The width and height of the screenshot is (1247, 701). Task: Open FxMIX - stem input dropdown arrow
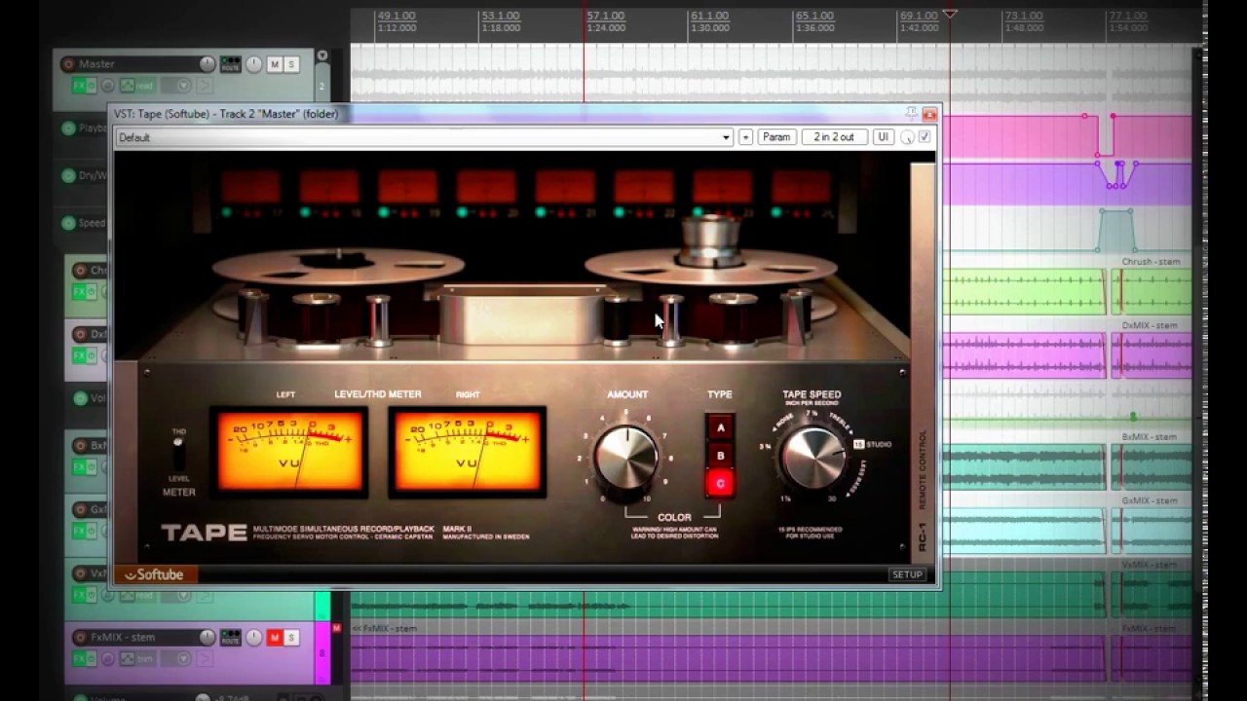[x=182, y=659]
